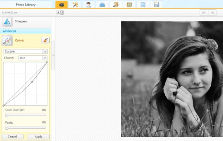Screen dimensions: 223x141
Task: Click the Sharpen tool icon
Action: click(7, 22)
